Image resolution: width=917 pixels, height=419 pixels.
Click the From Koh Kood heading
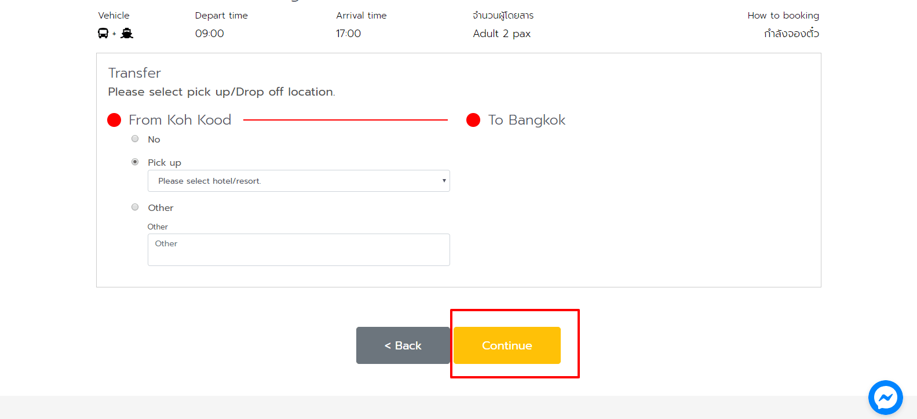[x=180, y=120]
